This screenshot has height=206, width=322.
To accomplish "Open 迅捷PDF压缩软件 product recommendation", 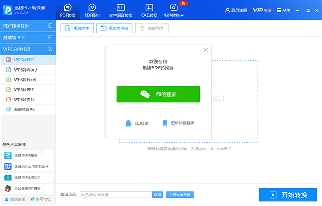I will [x=29, y=178].
